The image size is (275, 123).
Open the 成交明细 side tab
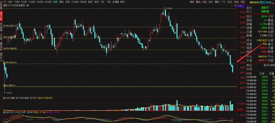coord(1,27)
